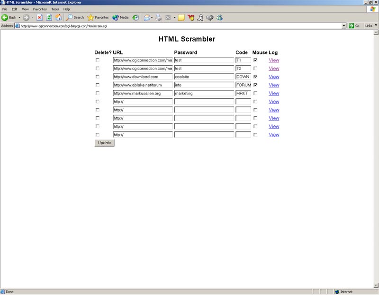
Task: Click the Internet zone globe icon
Action: click(337, 292)
